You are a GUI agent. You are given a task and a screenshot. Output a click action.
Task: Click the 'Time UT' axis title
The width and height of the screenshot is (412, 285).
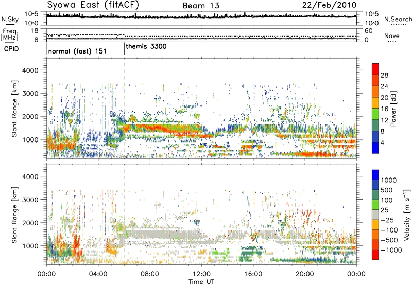pos(201,282)
